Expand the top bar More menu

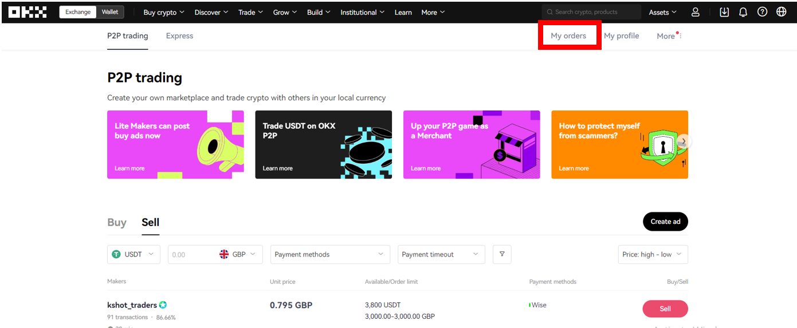433,12
